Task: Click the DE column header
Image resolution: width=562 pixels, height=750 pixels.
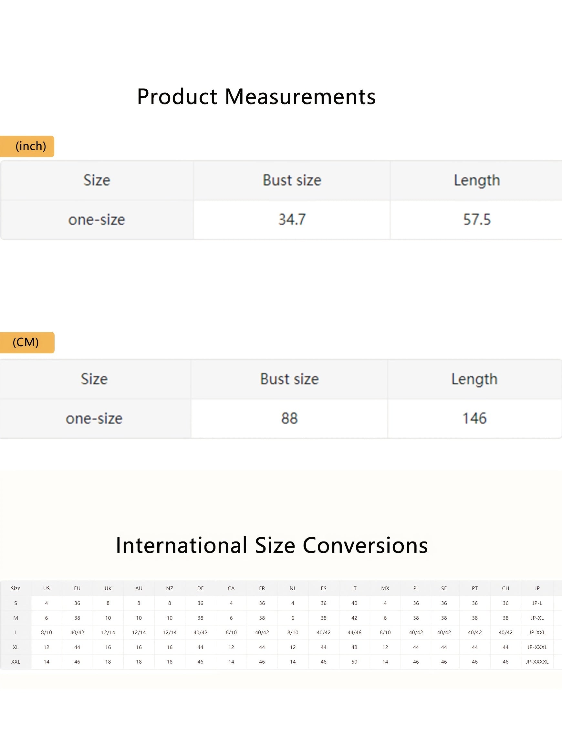Action: 201,588
